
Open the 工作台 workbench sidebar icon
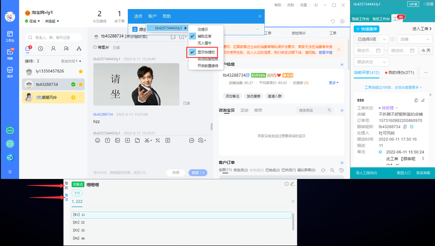pos(10,36)
